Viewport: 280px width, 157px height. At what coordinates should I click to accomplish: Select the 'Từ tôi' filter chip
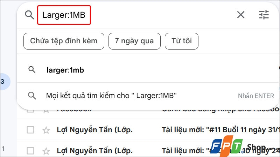[182, 41]
